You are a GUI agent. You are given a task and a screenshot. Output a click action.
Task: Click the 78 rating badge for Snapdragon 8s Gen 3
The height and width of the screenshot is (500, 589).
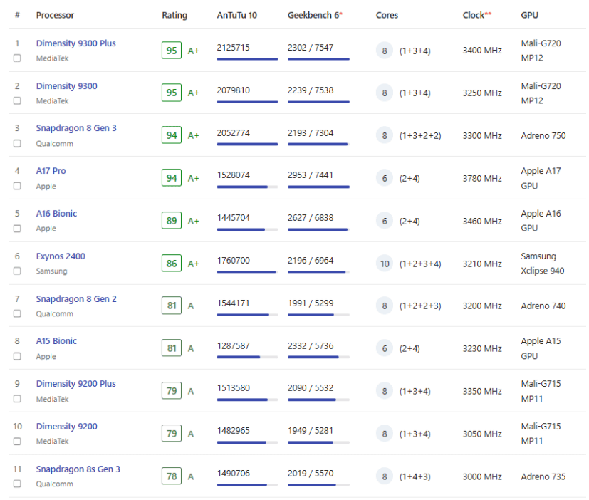[172, 476]
